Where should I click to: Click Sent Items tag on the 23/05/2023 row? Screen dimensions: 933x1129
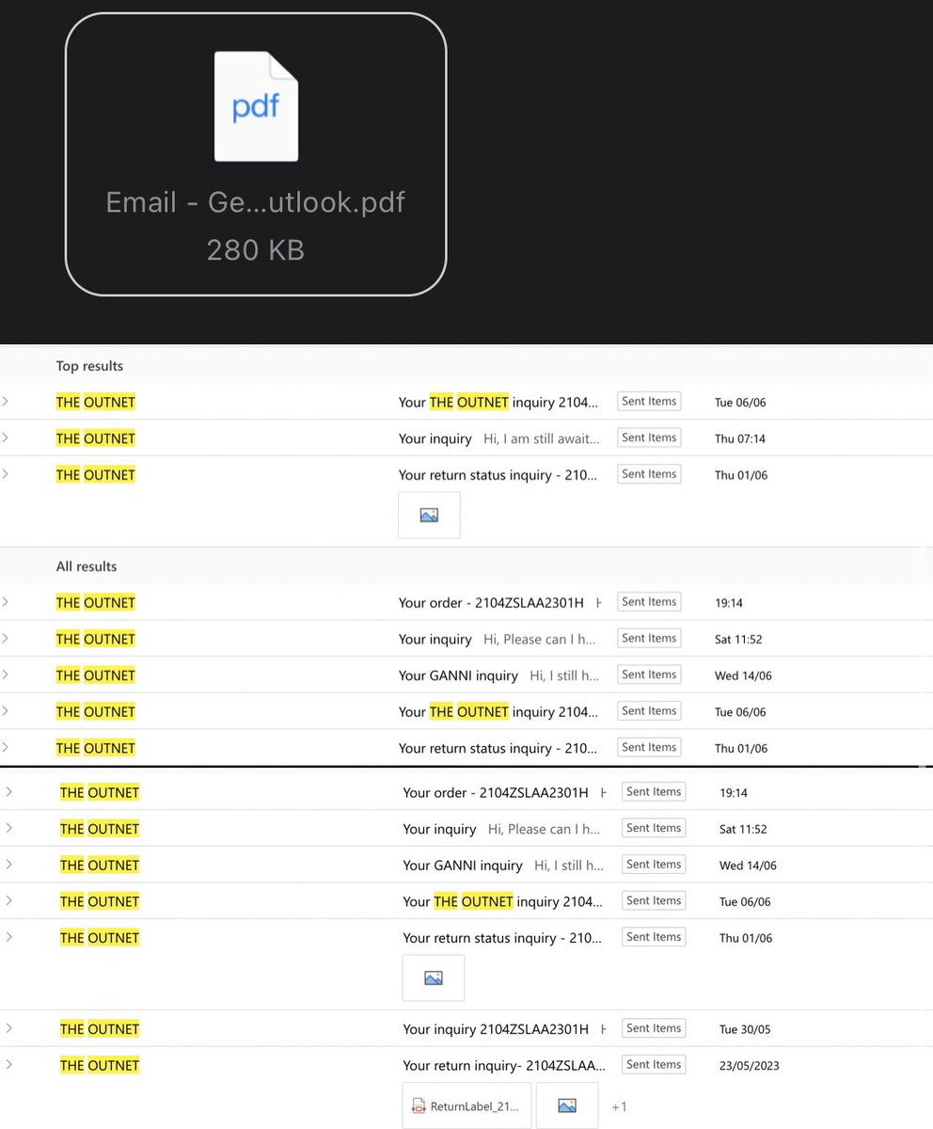click(654, 1064)
